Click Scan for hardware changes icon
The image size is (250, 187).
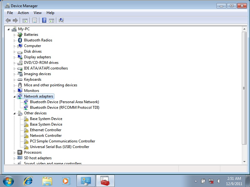pos(61,20)
